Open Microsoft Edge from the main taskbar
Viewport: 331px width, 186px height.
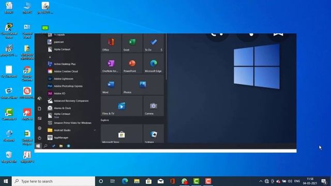click(x=125, y=181)
